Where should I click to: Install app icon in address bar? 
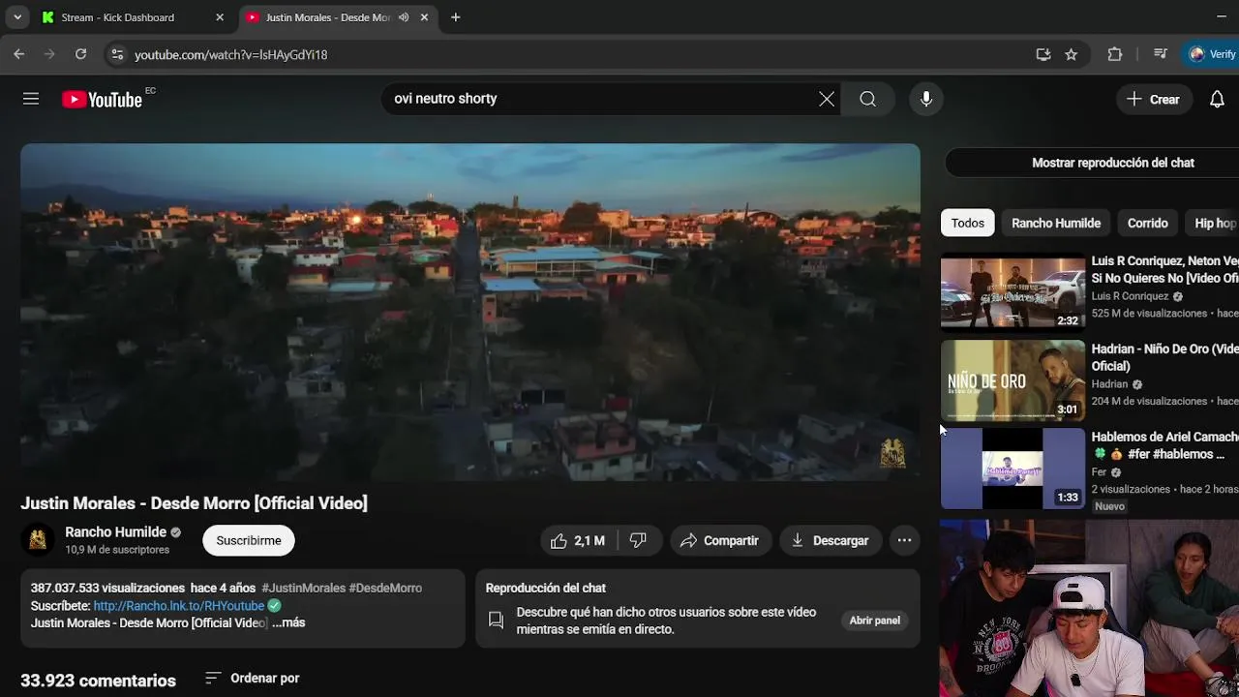1043,55
